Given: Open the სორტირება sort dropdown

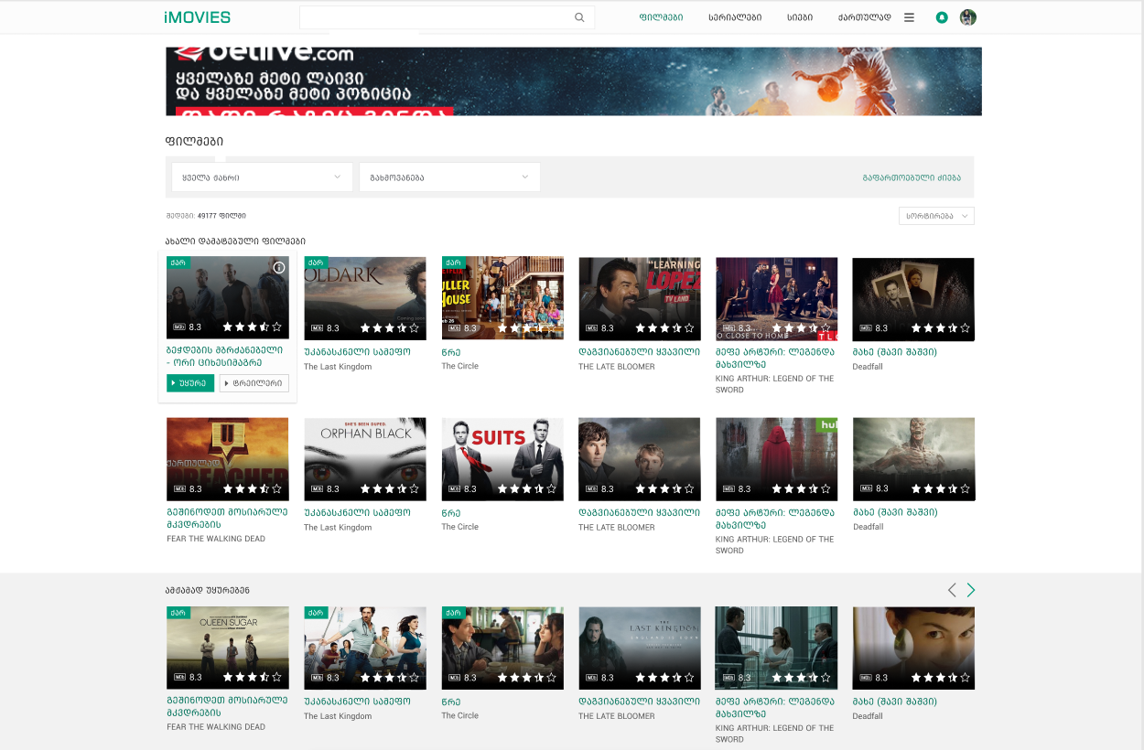Looking at the screenshot, I should (x=935, y=216).
